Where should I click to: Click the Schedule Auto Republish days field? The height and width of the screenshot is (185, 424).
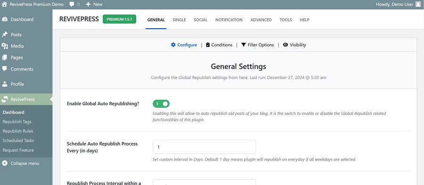point(204,147)
